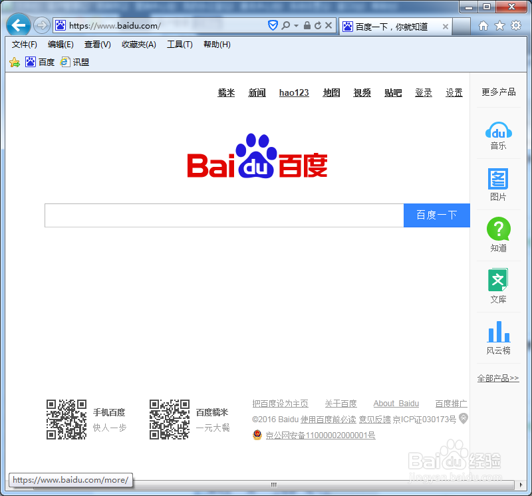The image size is (532, 496).
Task: Click the horizontal scrollbar thumb
Action: [274, 485]
